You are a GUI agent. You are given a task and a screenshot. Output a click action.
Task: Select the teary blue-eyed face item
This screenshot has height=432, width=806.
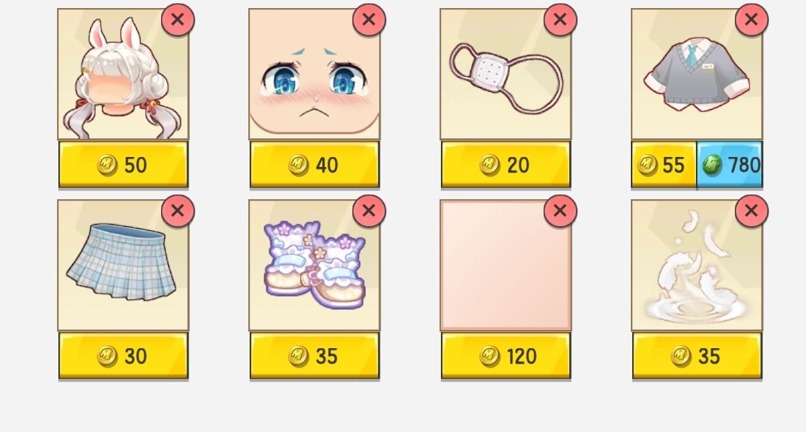click(x=314, y=74)
